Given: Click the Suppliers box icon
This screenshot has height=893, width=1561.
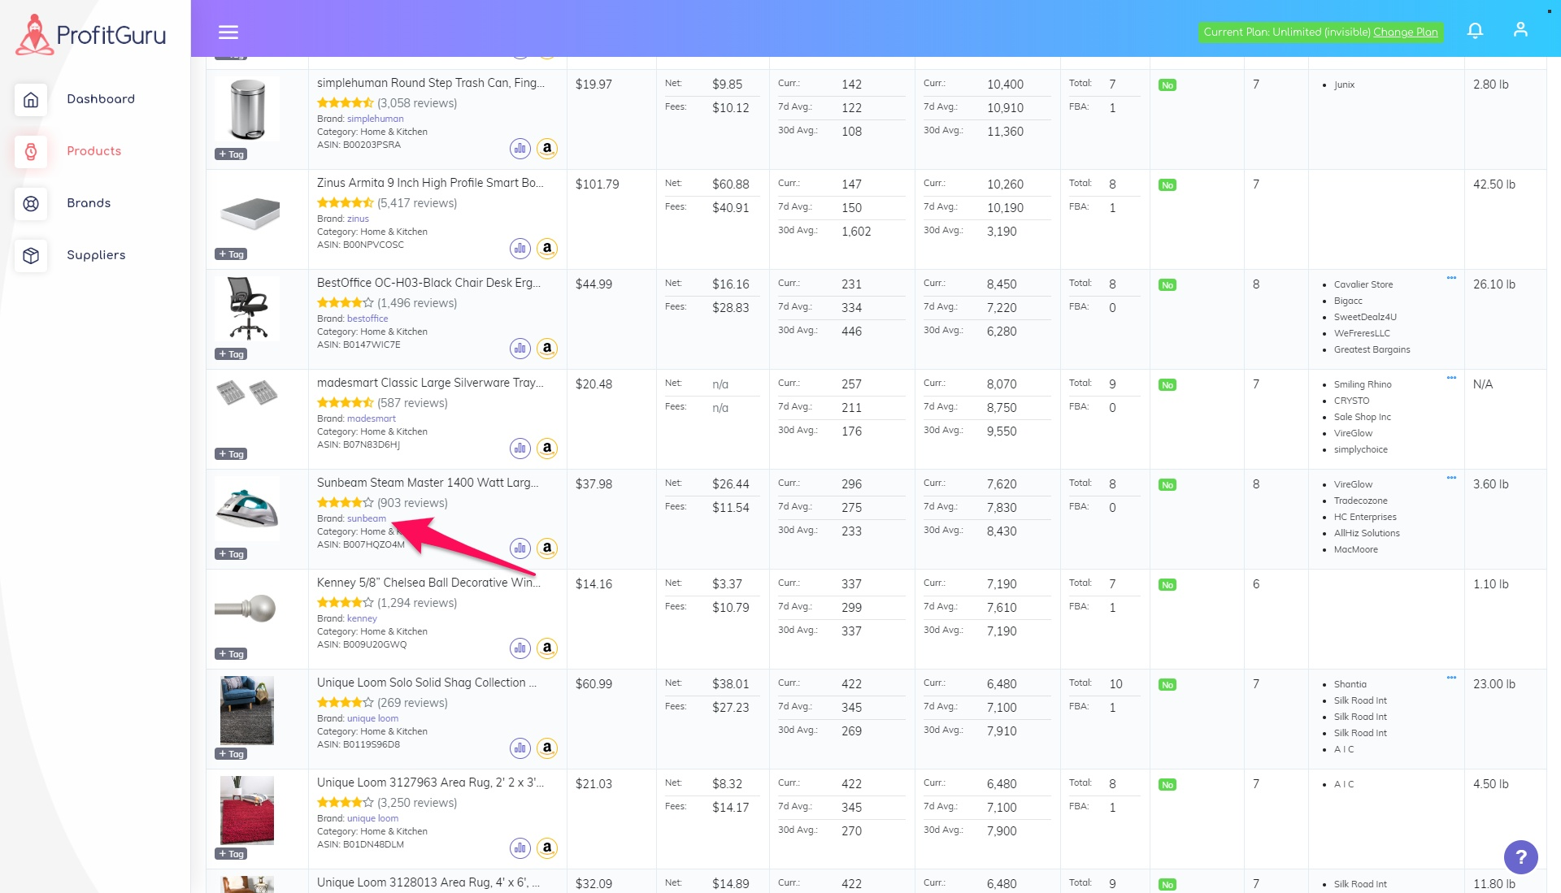Looking at the screenshot, I should click(x=31, y=255).
